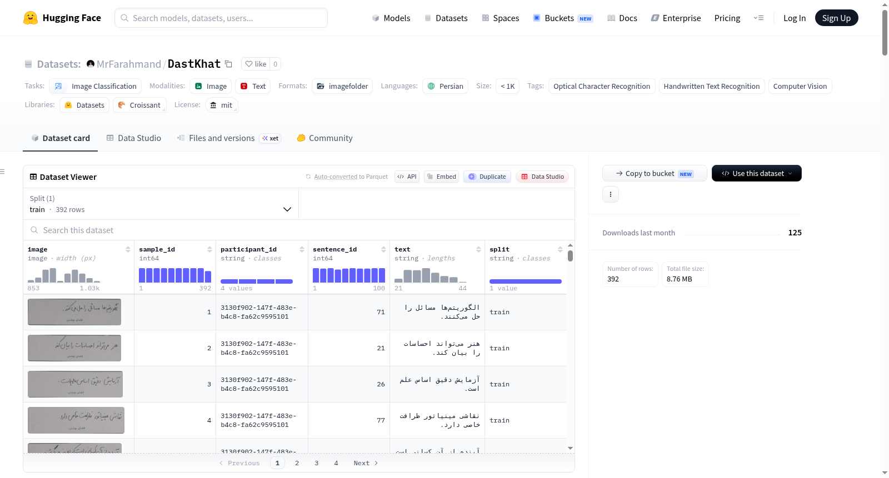Select the Text modality tag
The height and width of the screenshot is (478, 889).
point(253,86)
